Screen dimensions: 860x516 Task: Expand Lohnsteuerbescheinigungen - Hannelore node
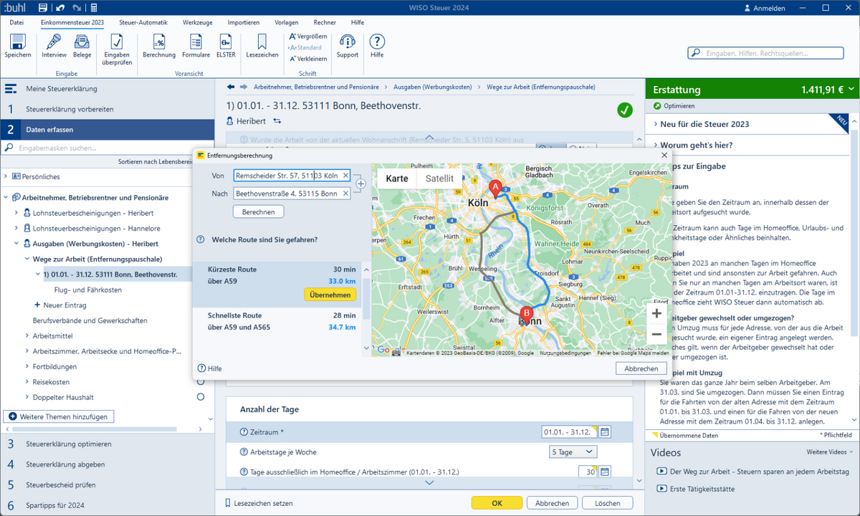(x=17, y=228)
